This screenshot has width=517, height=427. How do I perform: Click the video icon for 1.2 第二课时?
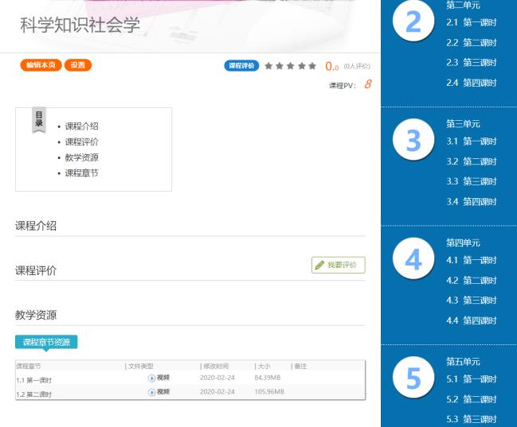click(151, 392)
